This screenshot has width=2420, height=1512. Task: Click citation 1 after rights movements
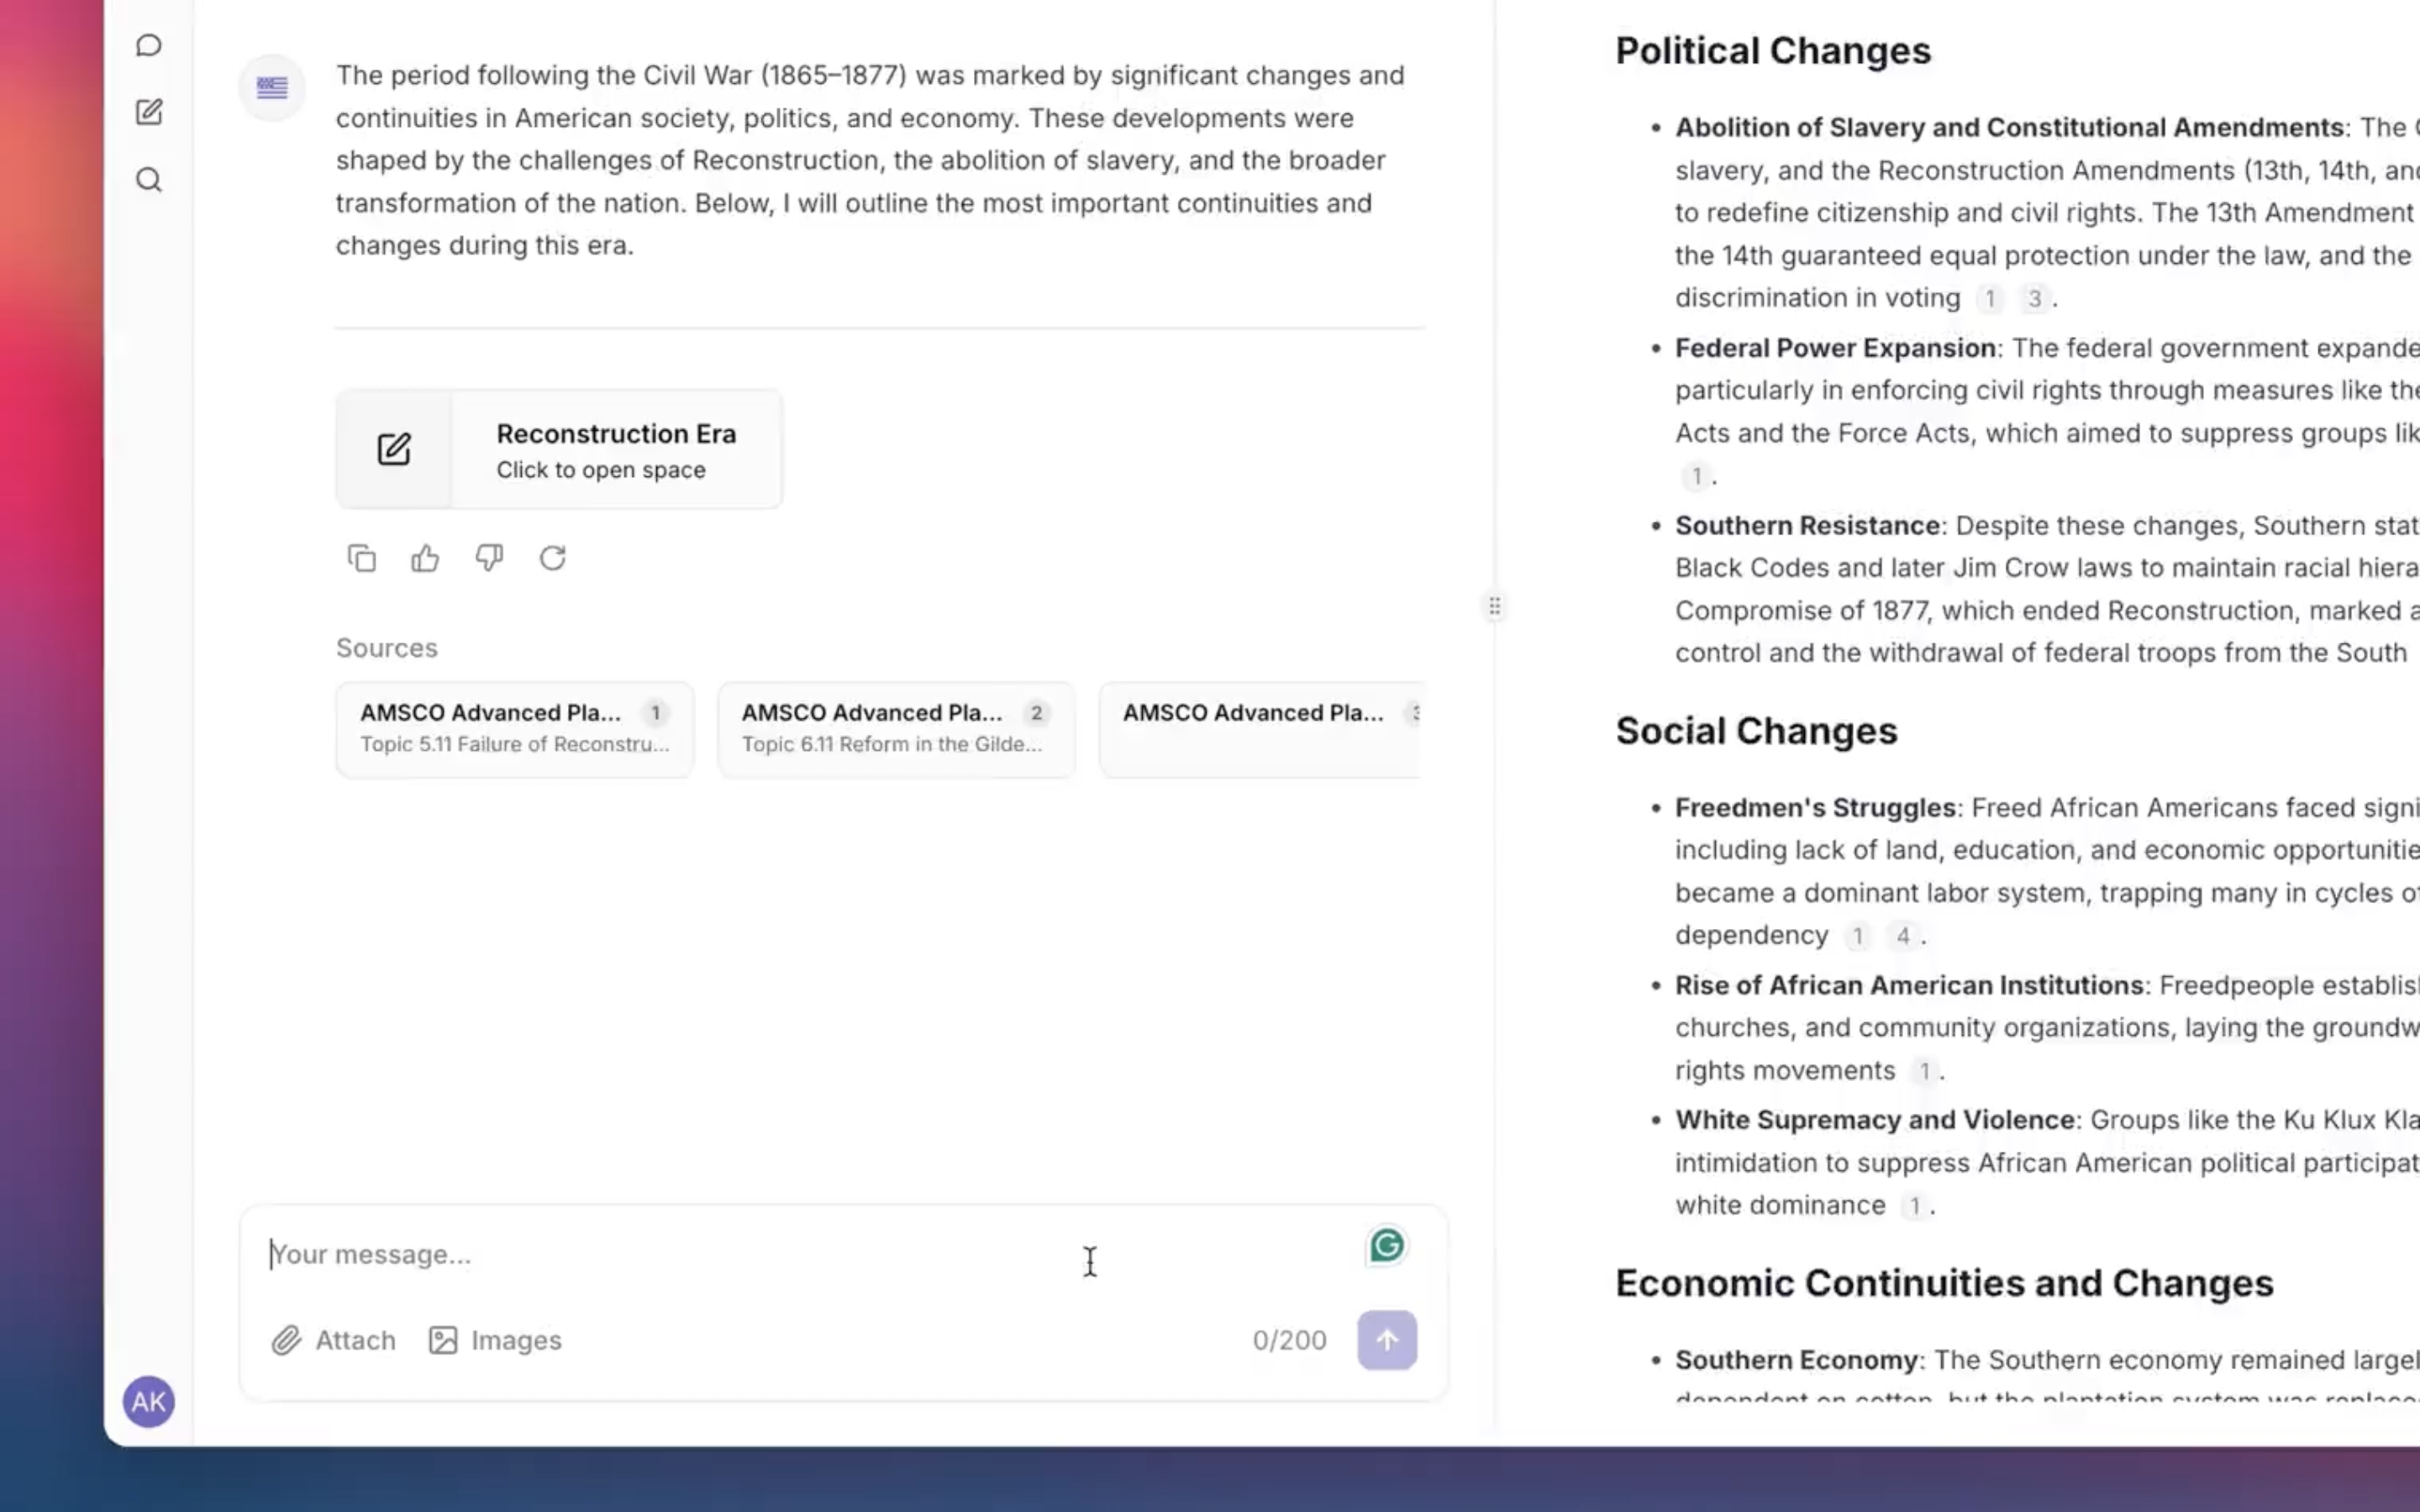click(1924, 1071)
